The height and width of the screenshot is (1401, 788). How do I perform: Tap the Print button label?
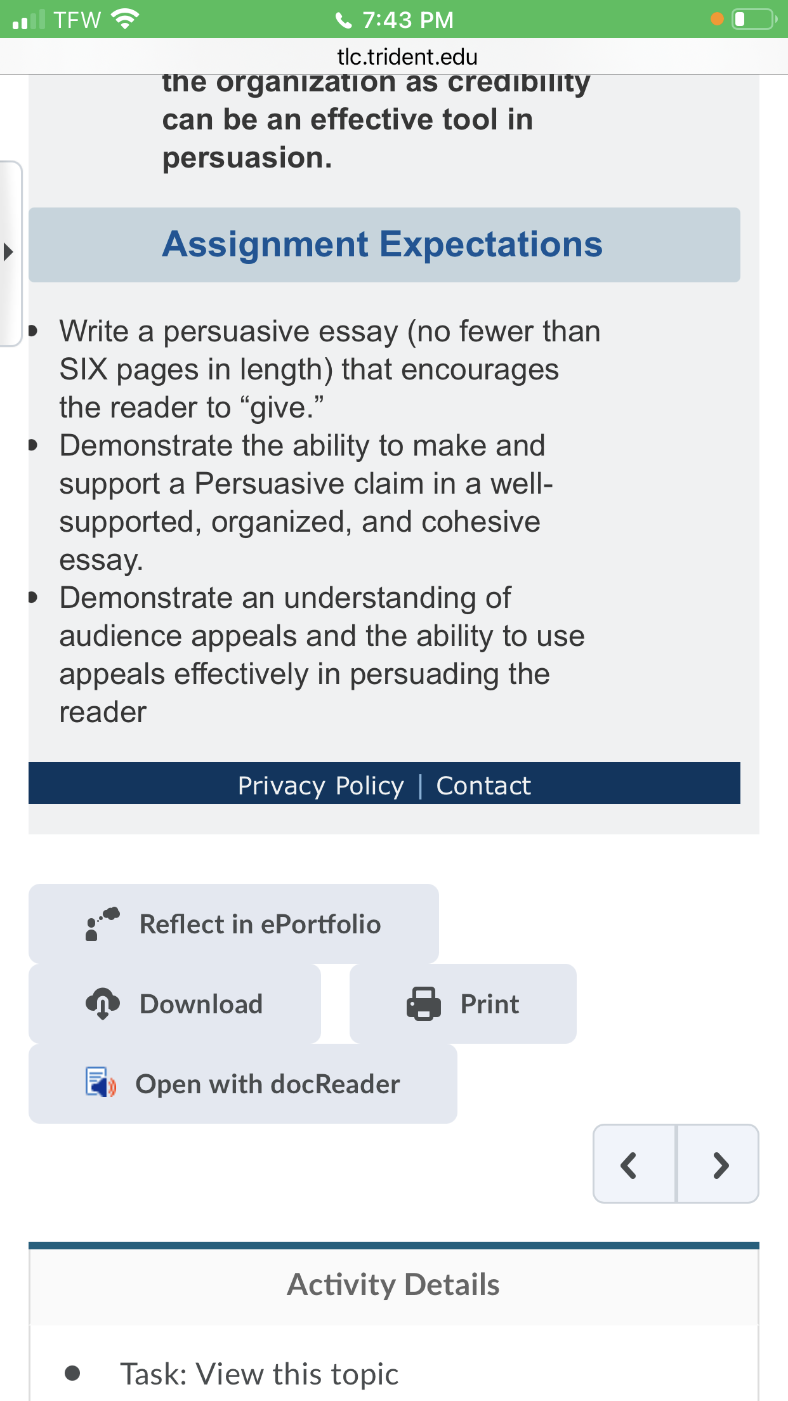point(490,1004)
